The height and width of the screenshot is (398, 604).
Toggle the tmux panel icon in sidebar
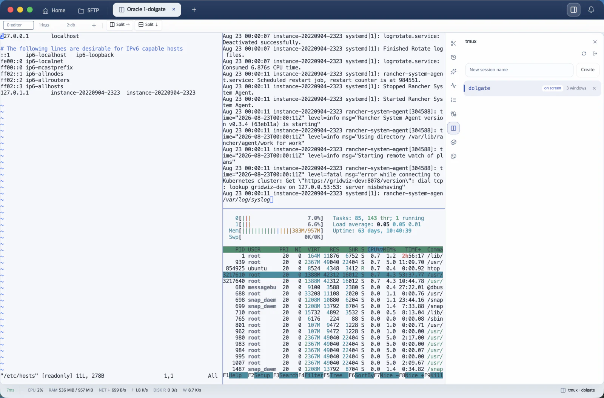[x=453, y=128]
